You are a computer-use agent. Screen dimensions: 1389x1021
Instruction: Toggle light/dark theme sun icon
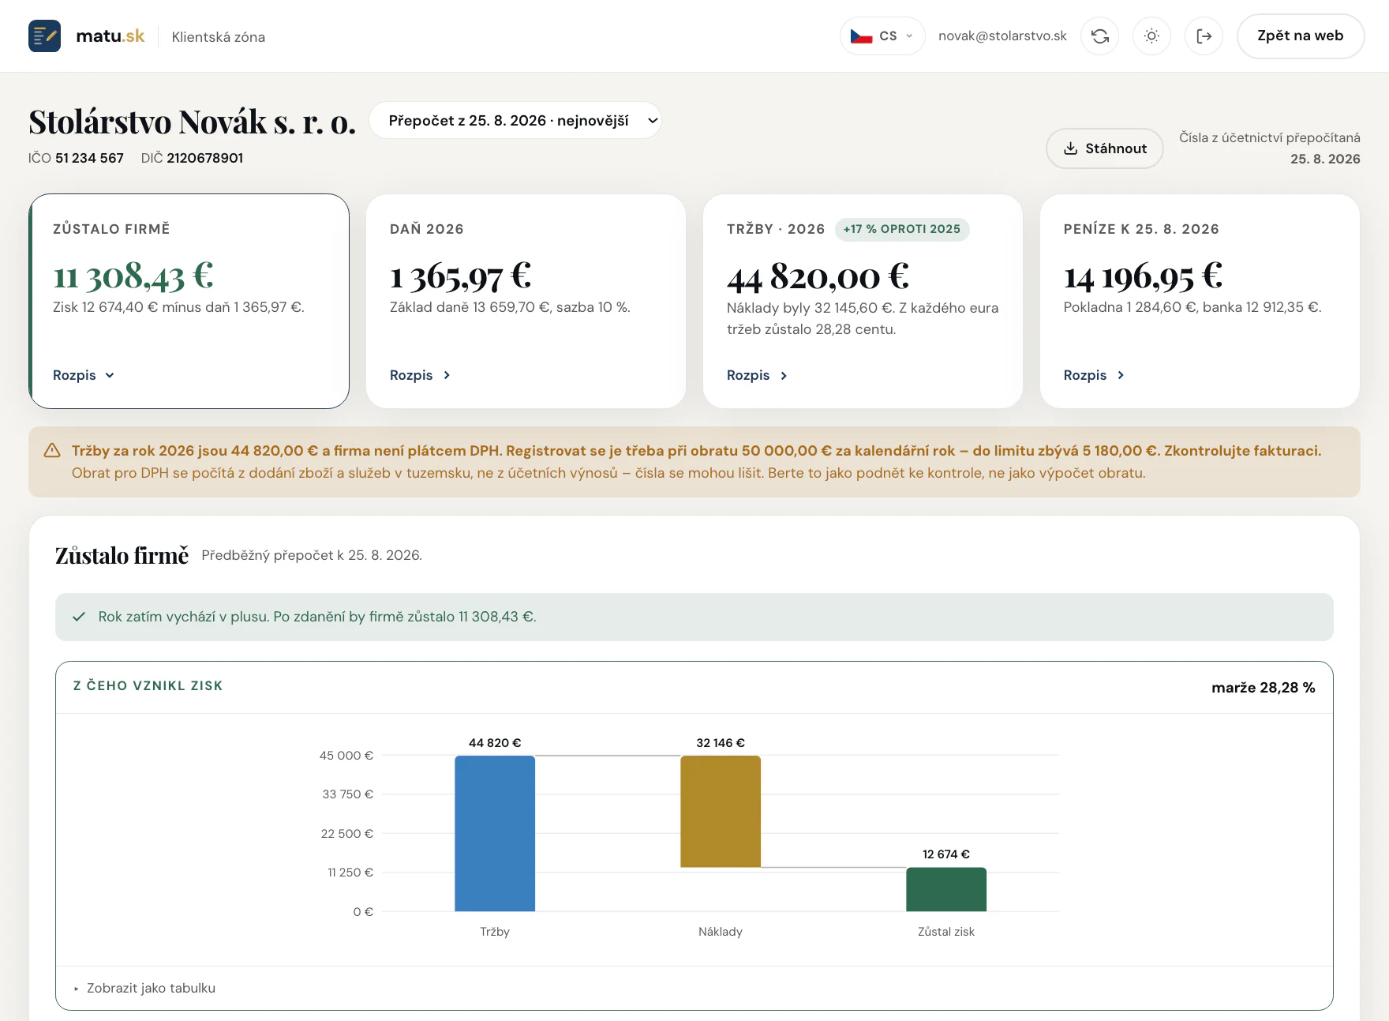1151,36
